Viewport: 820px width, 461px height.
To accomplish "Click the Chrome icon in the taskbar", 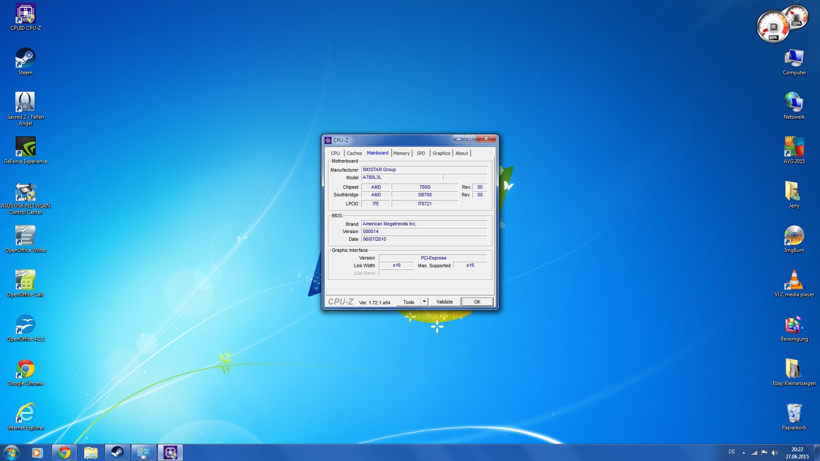I will tap(64, 452).
